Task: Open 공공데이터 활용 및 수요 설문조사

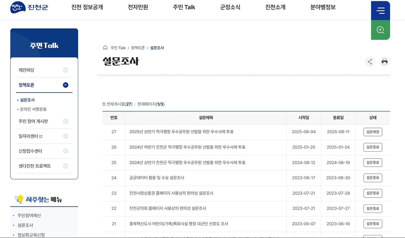Action: pyautogui.click(x=157, y=178)
